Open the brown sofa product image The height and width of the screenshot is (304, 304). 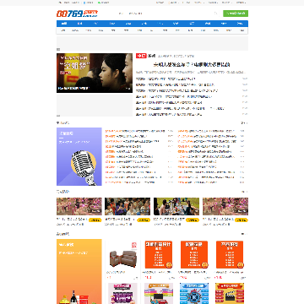click(122, 255)
